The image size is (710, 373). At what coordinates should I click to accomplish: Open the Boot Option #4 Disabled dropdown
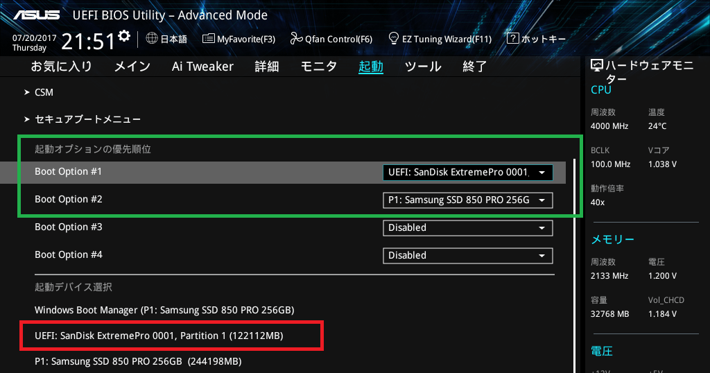467,255
